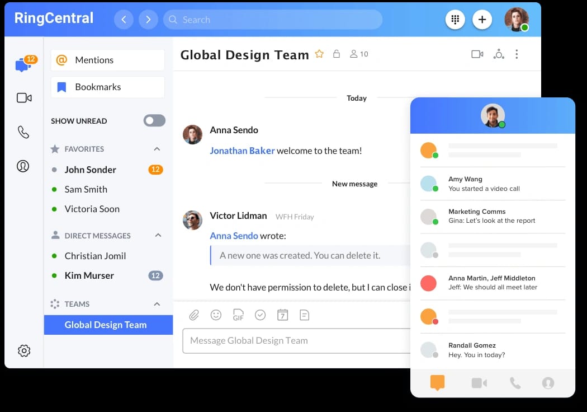Open Mentions

tap(108, 60)
